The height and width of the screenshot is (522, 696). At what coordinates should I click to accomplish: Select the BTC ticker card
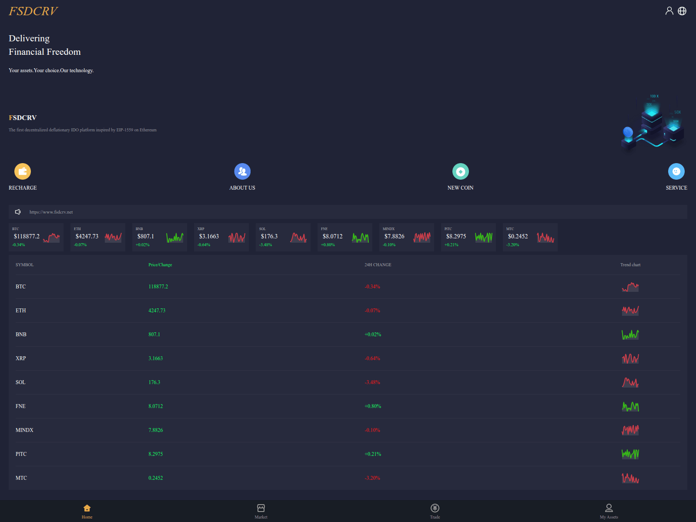(36, 237)
